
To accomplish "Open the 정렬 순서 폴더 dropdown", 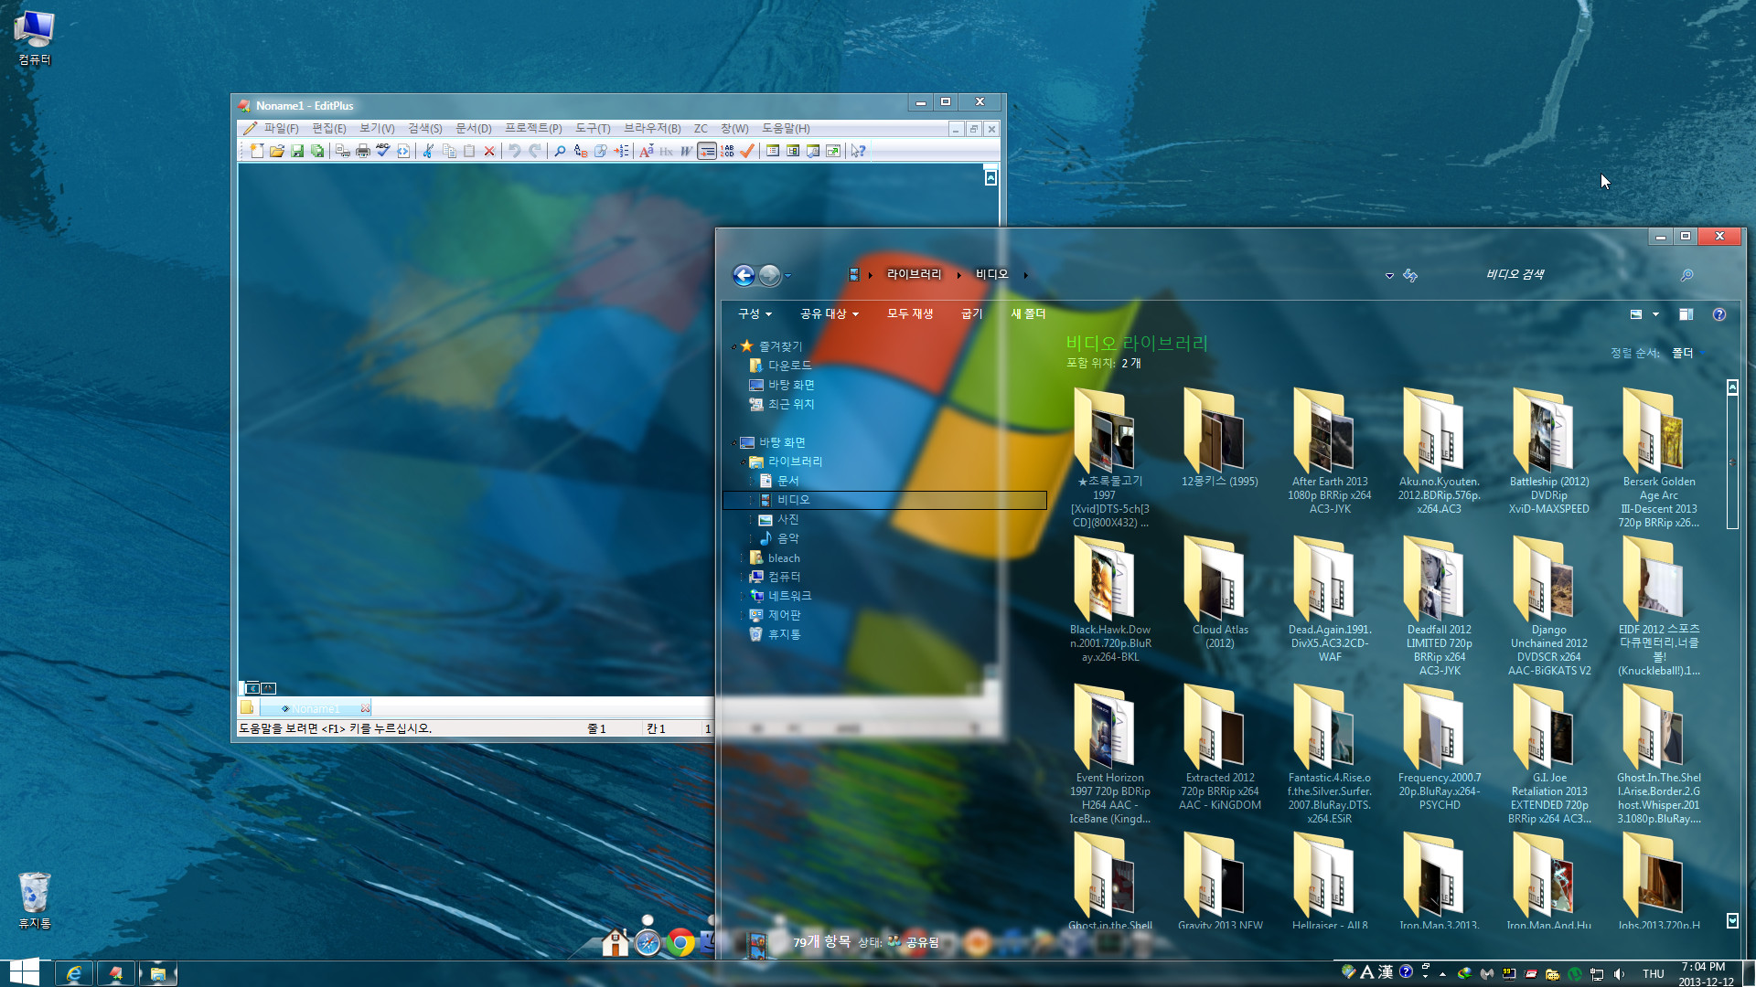I will [x=1688, y=353].
